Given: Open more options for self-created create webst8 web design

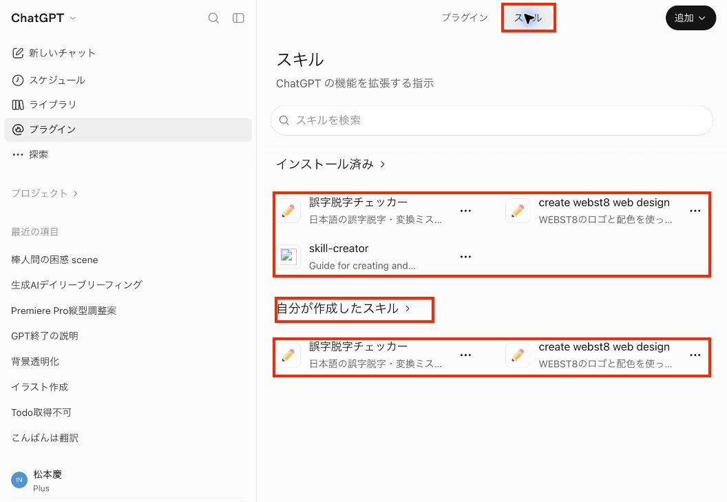Looking at the screenshot, I should pyautogui.click(x=695, y=355).
